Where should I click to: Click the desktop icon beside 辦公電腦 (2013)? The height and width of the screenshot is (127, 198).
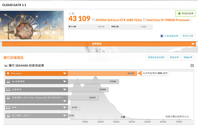[x=8, y=115]
